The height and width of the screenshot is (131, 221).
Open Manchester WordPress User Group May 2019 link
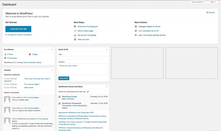(x=76, y=113)
